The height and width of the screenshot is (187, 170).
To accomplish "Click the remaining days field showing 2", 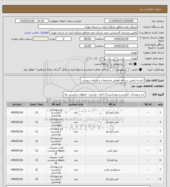I will pyautogui.click(x=64, y=39).
